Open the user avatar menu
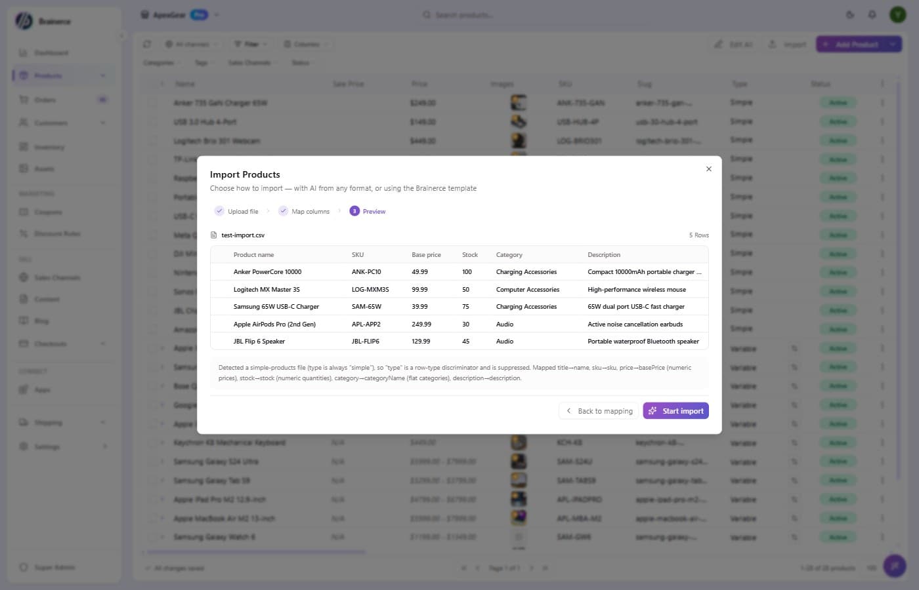Screen dimensions: 919x590 897,14
